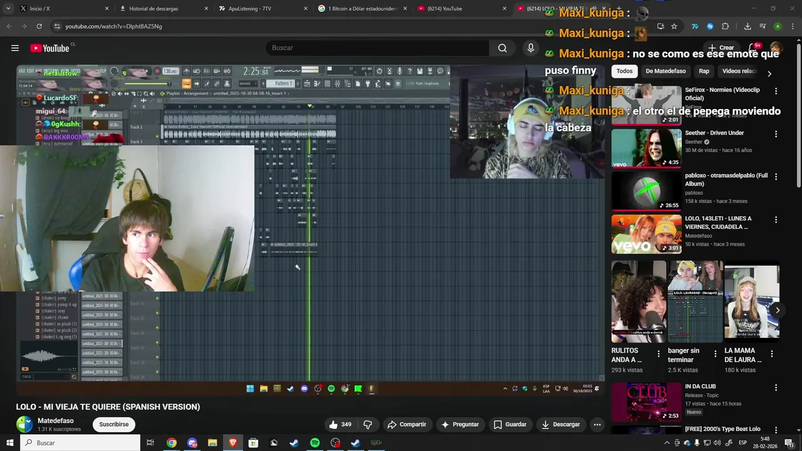The height and width of the screenshot is (451, 802).
Task: Open the browser three-dot menu
Action: [792, 26]
